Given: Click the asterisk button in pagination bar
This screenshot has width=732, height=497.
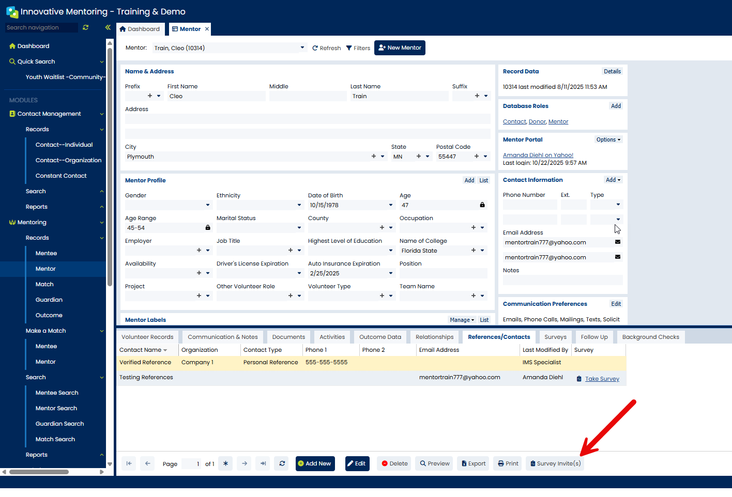Looking at the screenshot, I should tap(226, 463).
